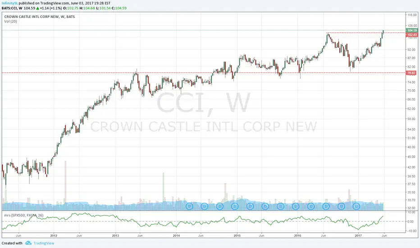Screen dimensions: 420x248
Task: Click the 48.00 price axis label
Action: (411, 147)
